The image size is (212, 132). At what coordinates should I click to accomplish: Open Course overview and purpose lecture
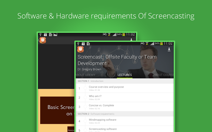click(x=106, y=87)
